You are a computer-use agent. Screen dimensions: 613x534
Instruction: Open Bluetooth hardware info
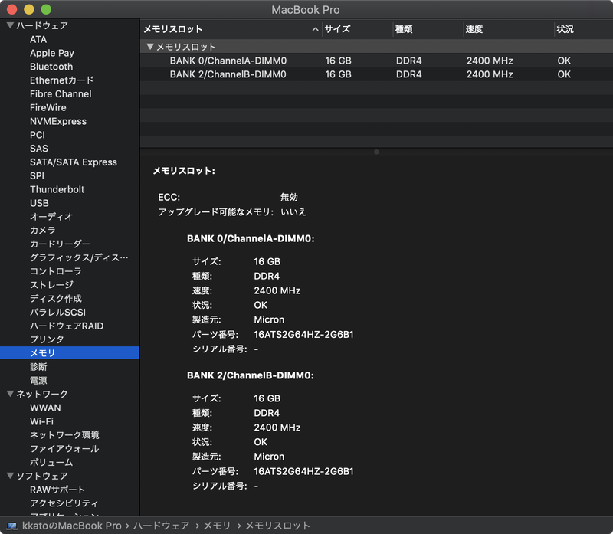(51, 67)
